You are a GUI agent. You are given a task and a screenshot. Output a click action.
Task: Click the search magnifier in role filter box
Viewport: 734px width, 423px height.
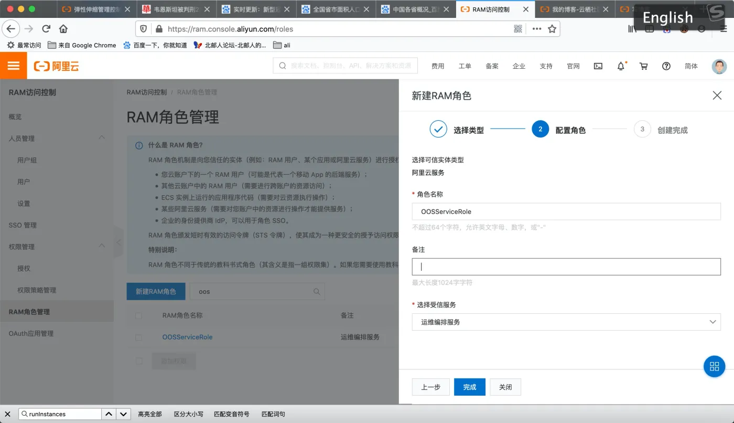point(317,291)
